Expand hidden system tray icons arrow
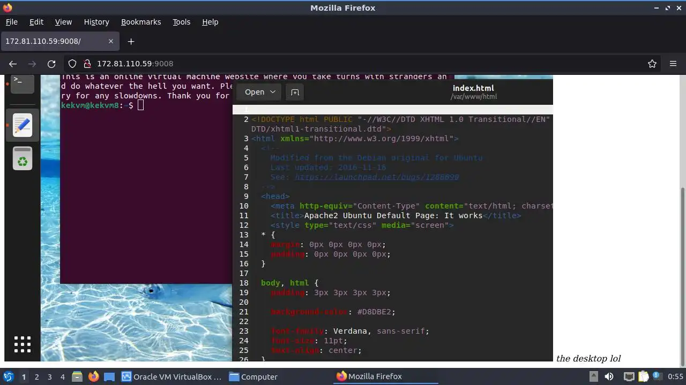This screenshot has width=686, height=385. [x=594, y=377]
